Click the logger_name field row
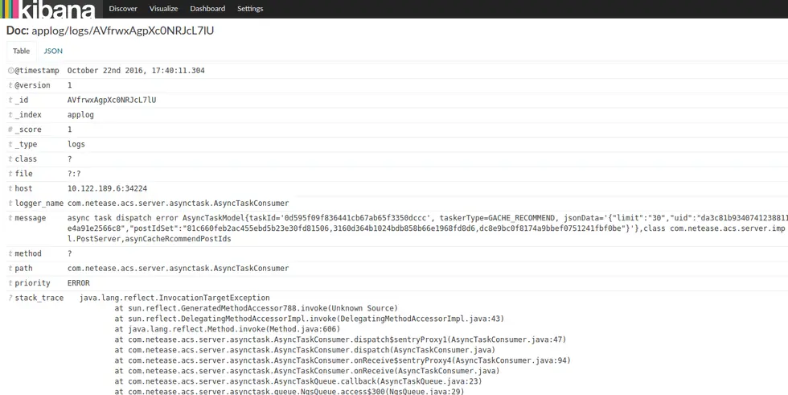 click(397, 203)
